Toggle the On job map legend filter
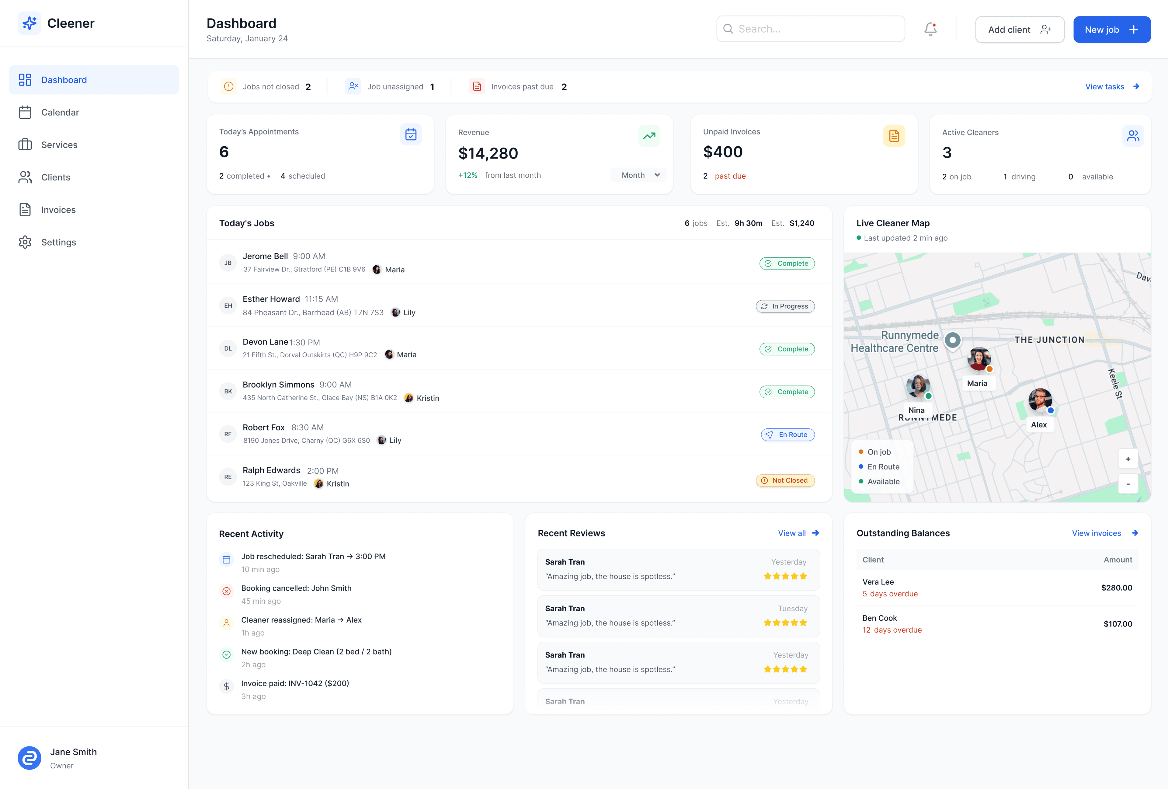The image size is (1168, 789). 877,452
